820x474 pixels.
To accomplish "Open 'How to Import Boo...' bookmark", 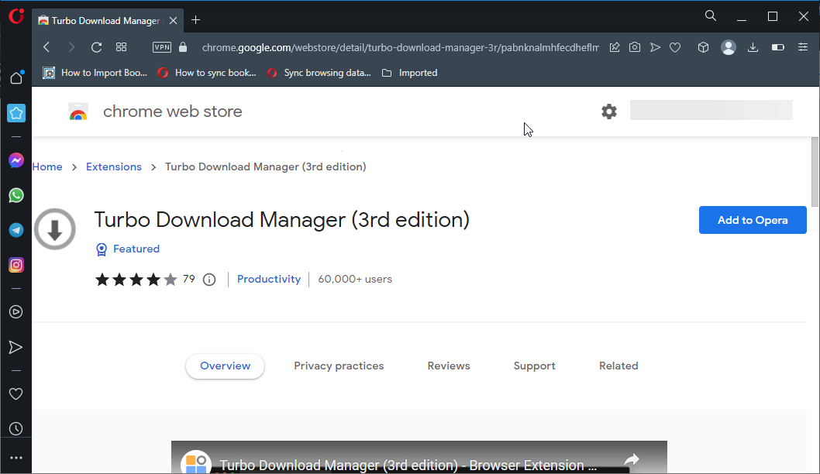I will click(95, 73).
